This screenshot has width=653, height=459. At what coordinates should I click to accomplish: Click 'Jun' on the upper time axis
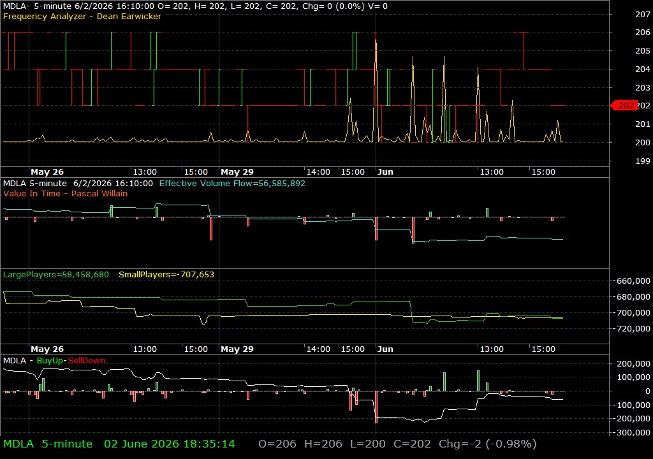click(385, 171)
